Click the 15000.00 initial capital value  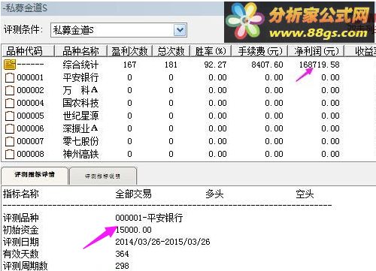133,230
